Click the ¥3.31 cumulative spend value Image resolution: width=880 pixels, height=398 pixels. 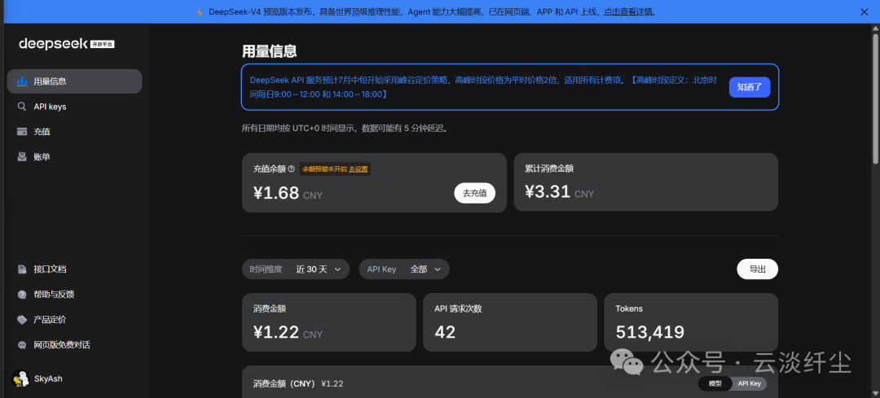(x=548, y=192)
